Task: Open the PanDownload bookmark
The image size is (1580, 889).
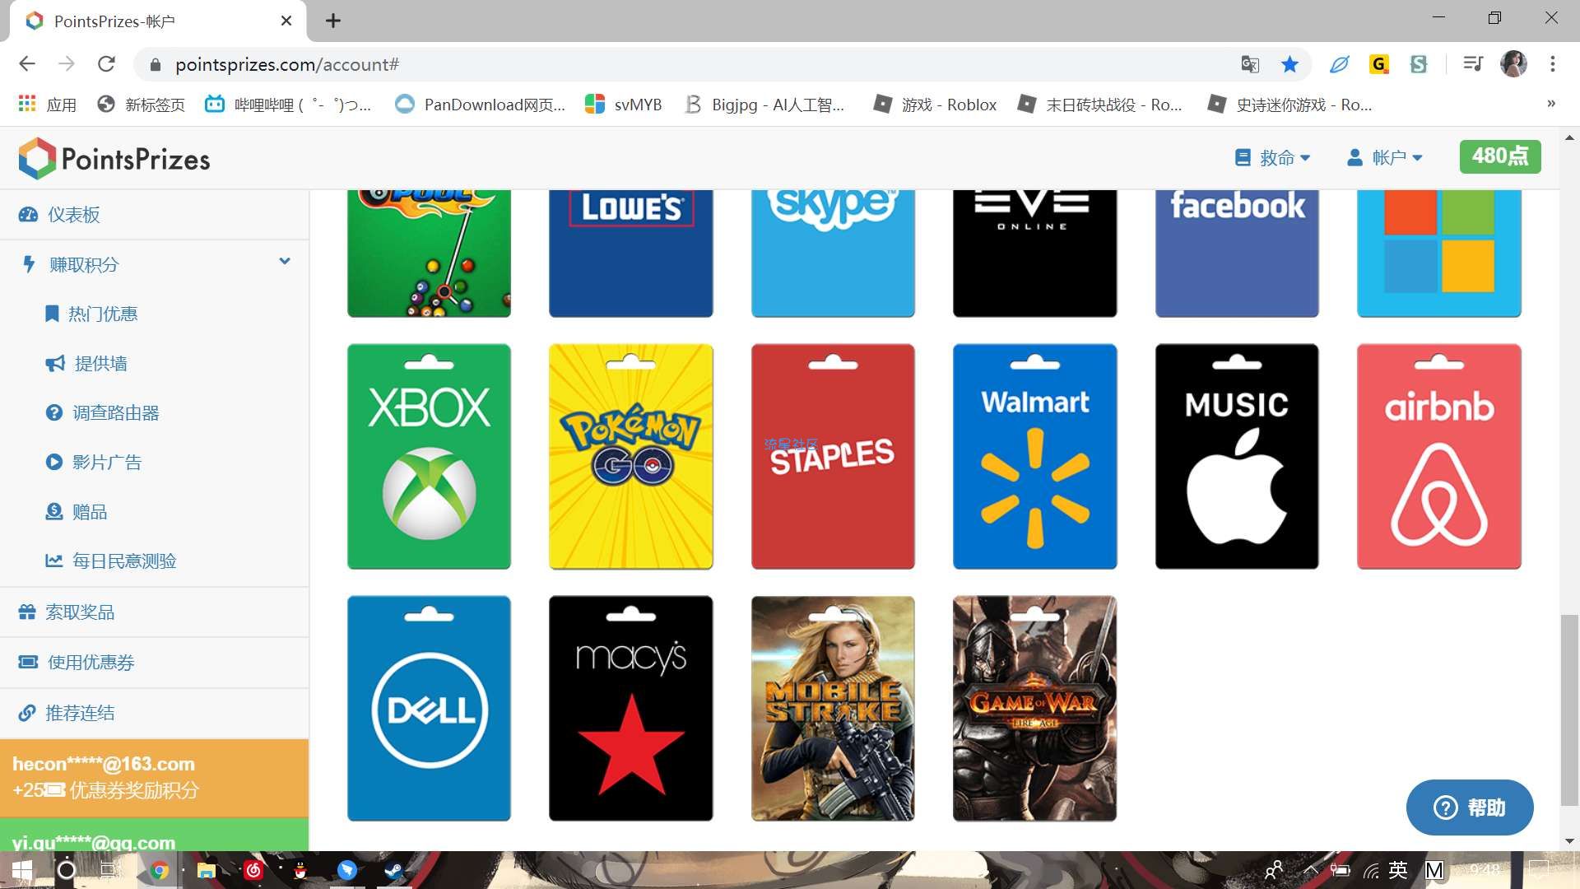Action: [x=481, y=105]
